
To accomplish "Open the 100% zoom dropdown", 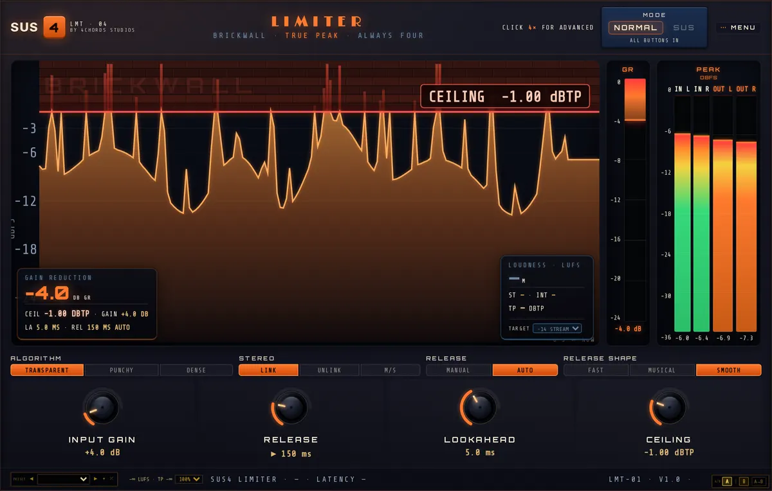I will click(x=188, y=479).
